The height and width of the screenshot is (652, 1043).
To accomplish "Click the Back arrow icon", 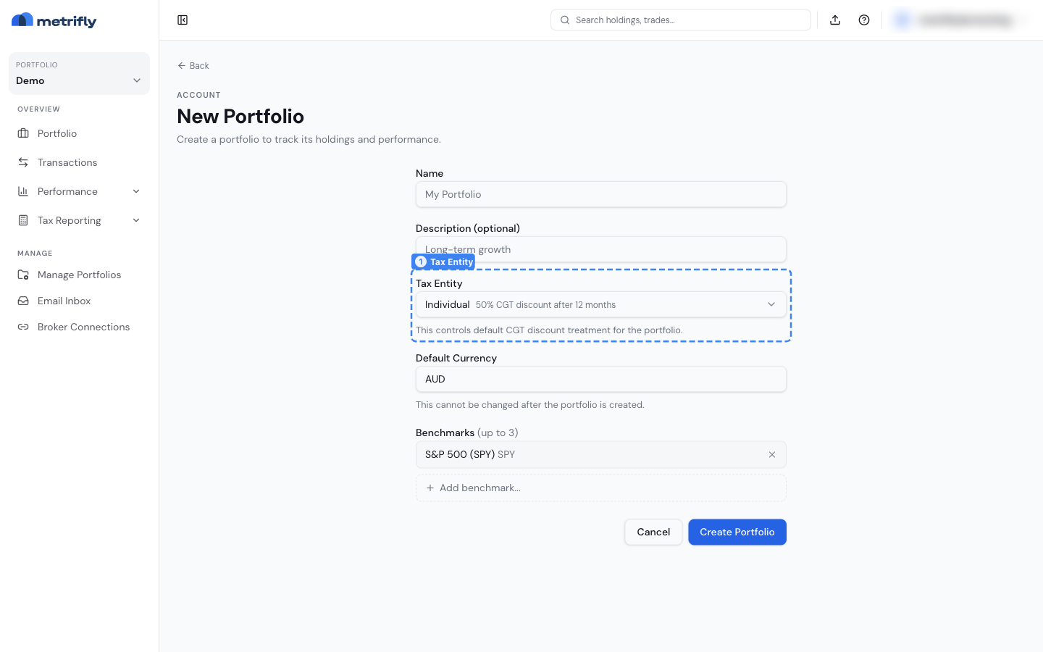I will coord(182,66).
